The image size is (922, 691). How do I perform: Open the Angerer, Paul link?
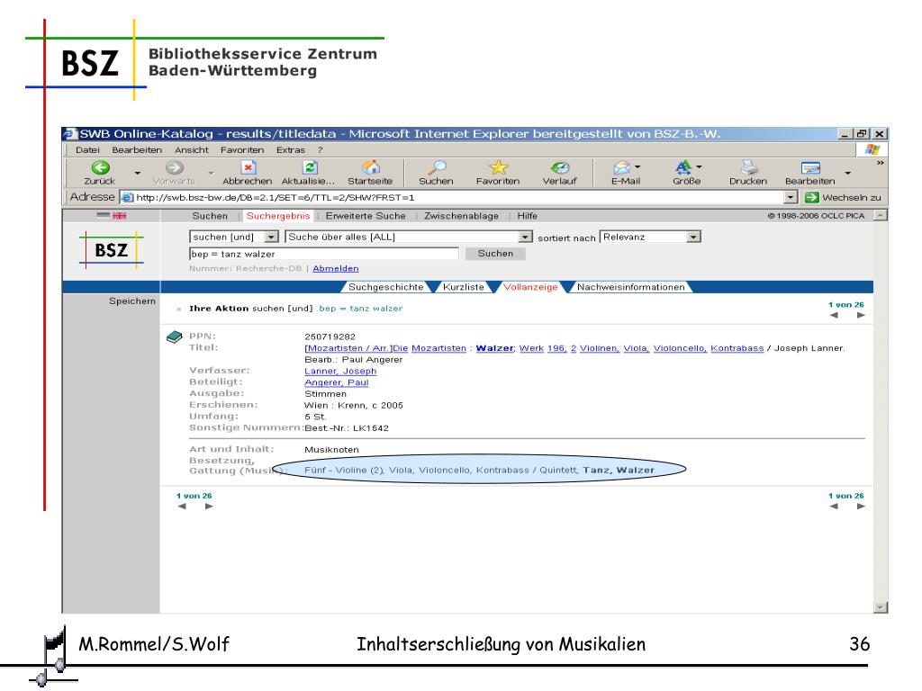point(337,381)
